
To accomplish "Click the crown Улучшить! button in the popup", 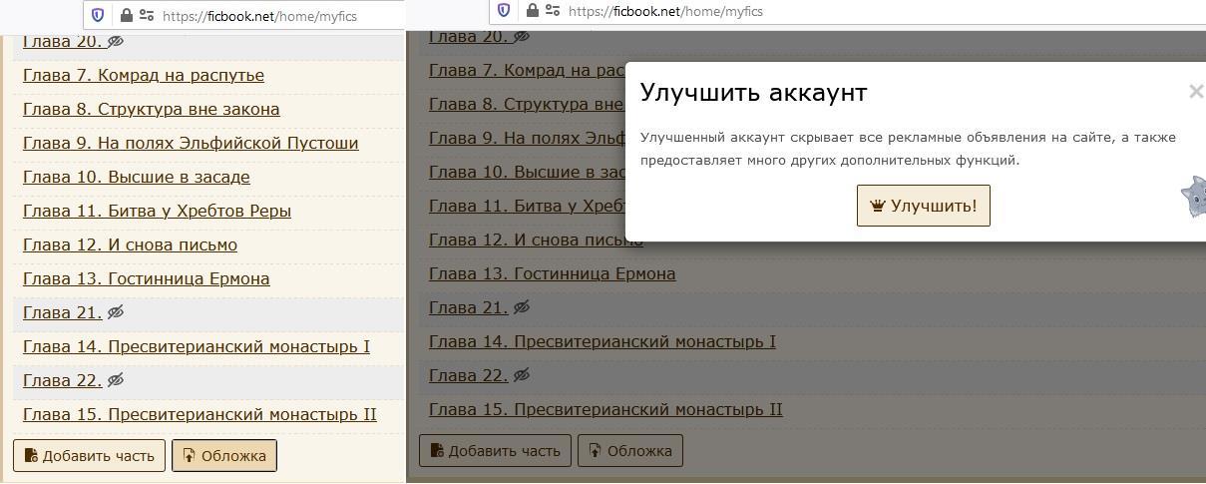I will 923,206.
